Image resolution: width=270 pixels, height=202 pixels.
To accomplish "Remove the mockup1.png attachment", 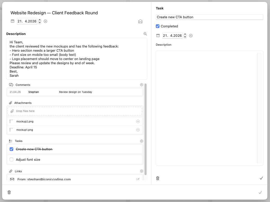I will coord(138,130).
